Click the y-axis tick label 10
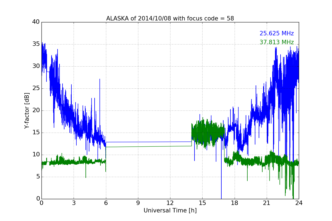332x221 pixels. (x=36, y=154)
